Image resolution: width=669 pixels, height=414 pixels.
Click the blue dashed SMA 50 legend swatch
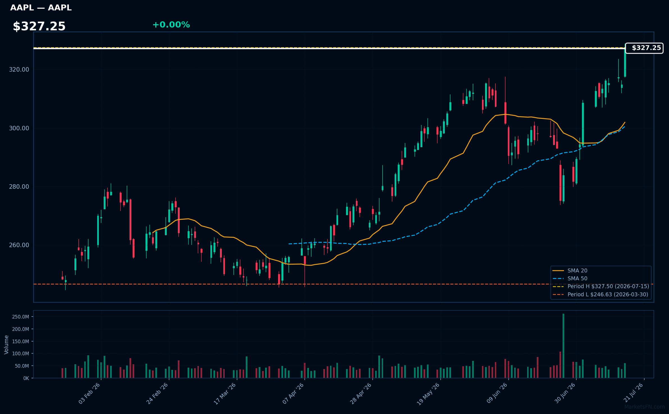tap(558, 279)
